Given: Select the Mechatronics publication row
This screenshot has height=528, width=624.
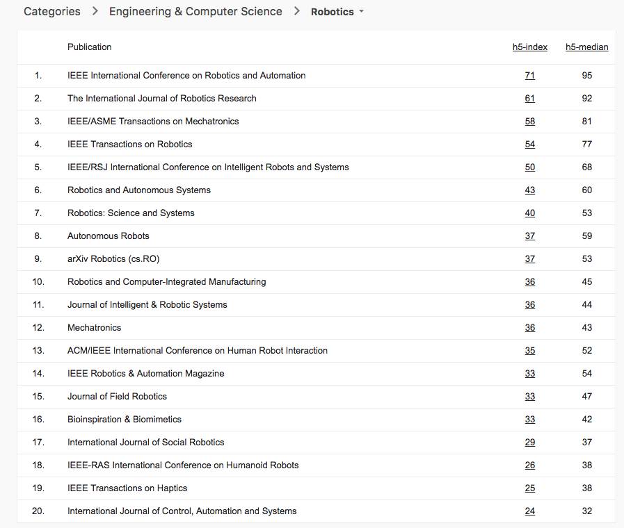Looking at the screenshot, I should 94,327.
